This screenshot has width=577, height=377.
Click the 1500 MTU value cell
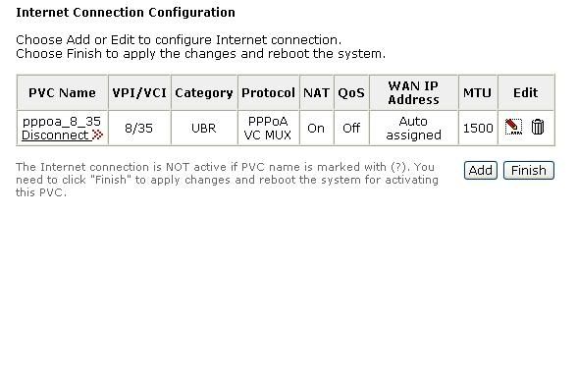click(x=478, y=128)
